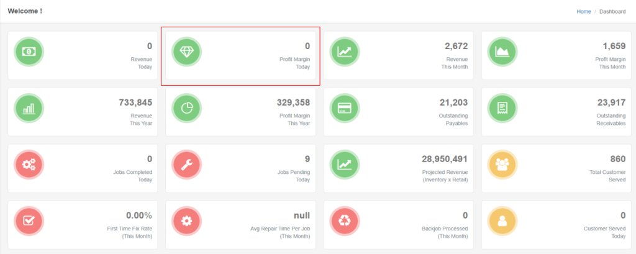The height and width of the screenshot is (254, 636).
Task: Click the Customer Served Today person icon
Action: (x=502, y=221)
